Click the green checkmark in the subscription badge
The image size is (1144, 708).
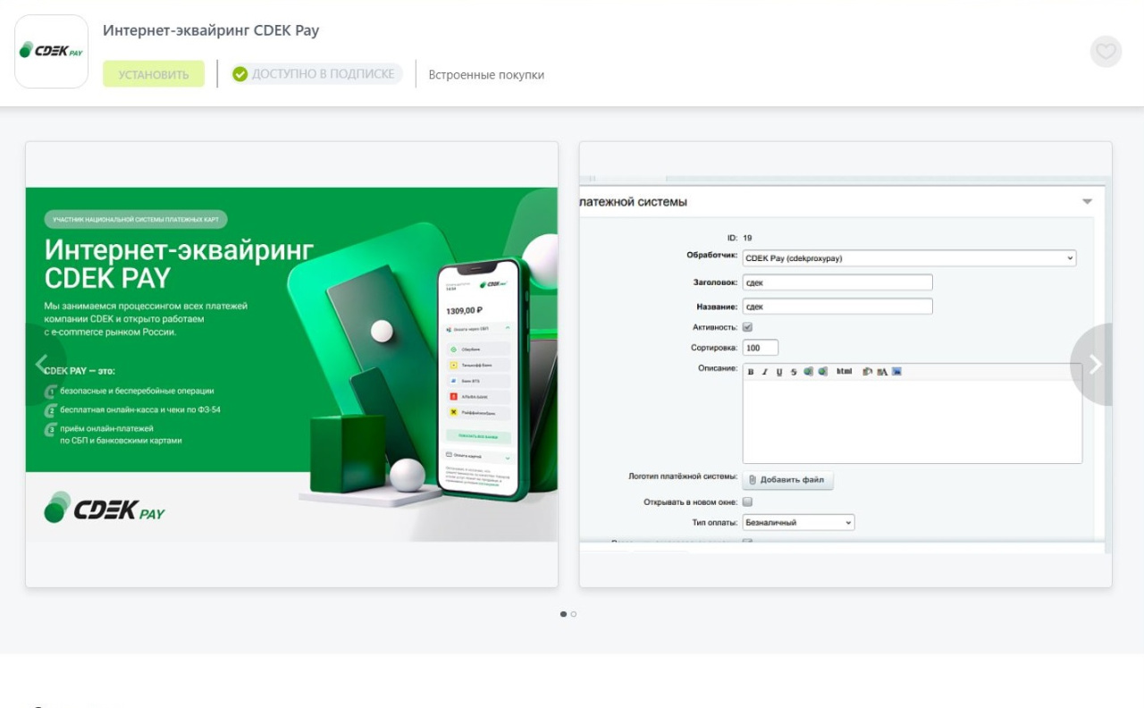240,74
